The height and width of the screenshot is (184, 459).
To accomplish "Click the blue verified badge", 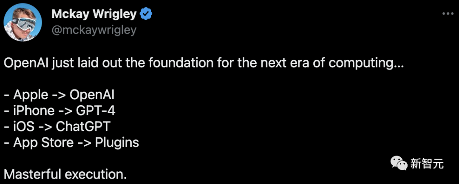I will 146,14.
